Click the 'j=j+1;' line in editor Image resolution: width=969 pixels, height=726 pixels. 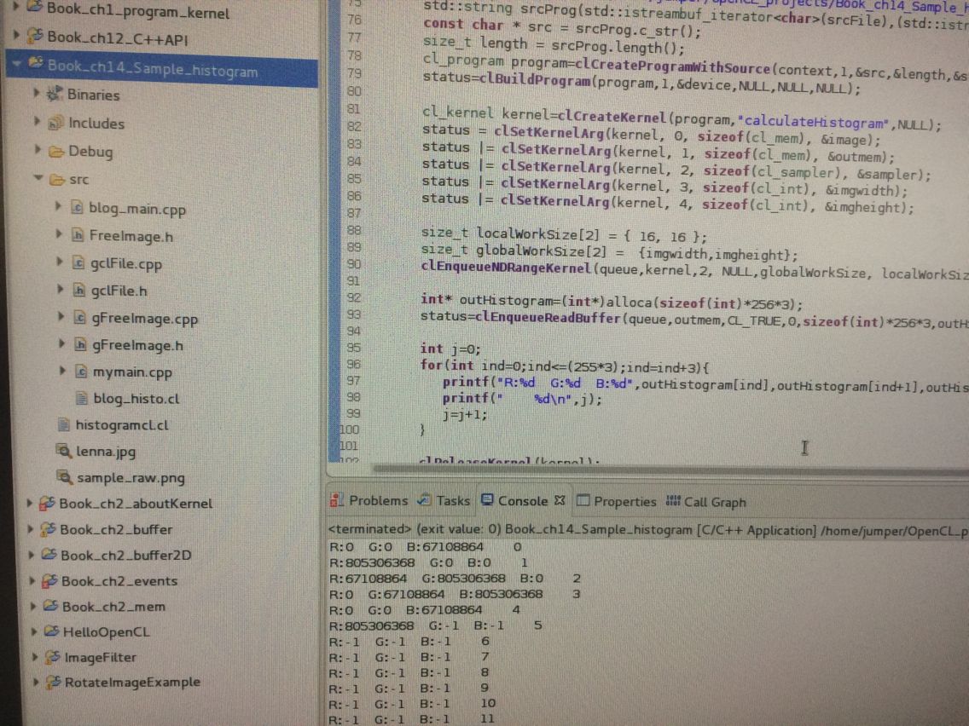[x=465, y=414]
